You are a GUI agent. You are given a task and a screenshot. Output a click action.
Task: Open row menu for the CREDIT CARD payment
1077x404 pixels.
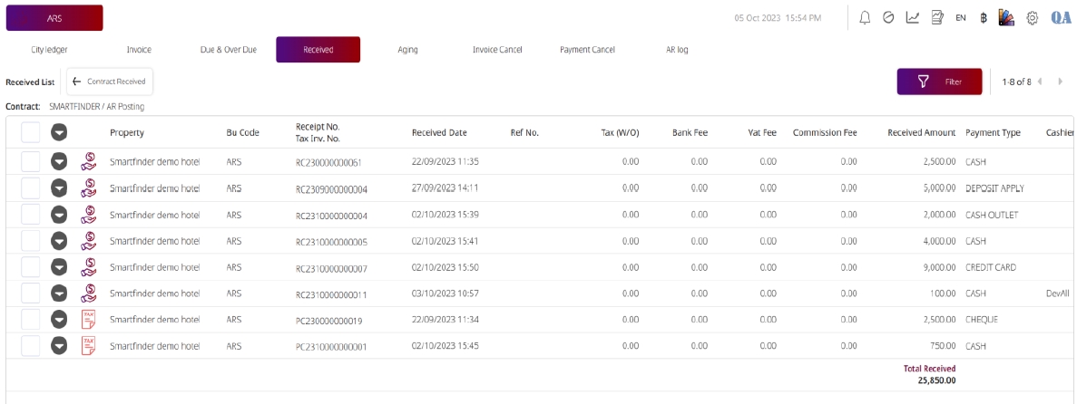tap(59, 267)
